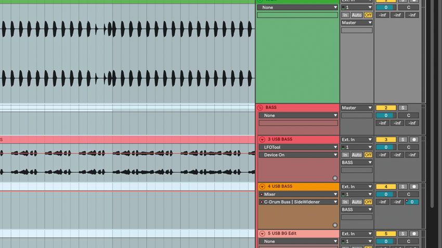Open the Mixer automation chooser on track 4
This screenshot has width=442, height=248.
coord(298,194)
